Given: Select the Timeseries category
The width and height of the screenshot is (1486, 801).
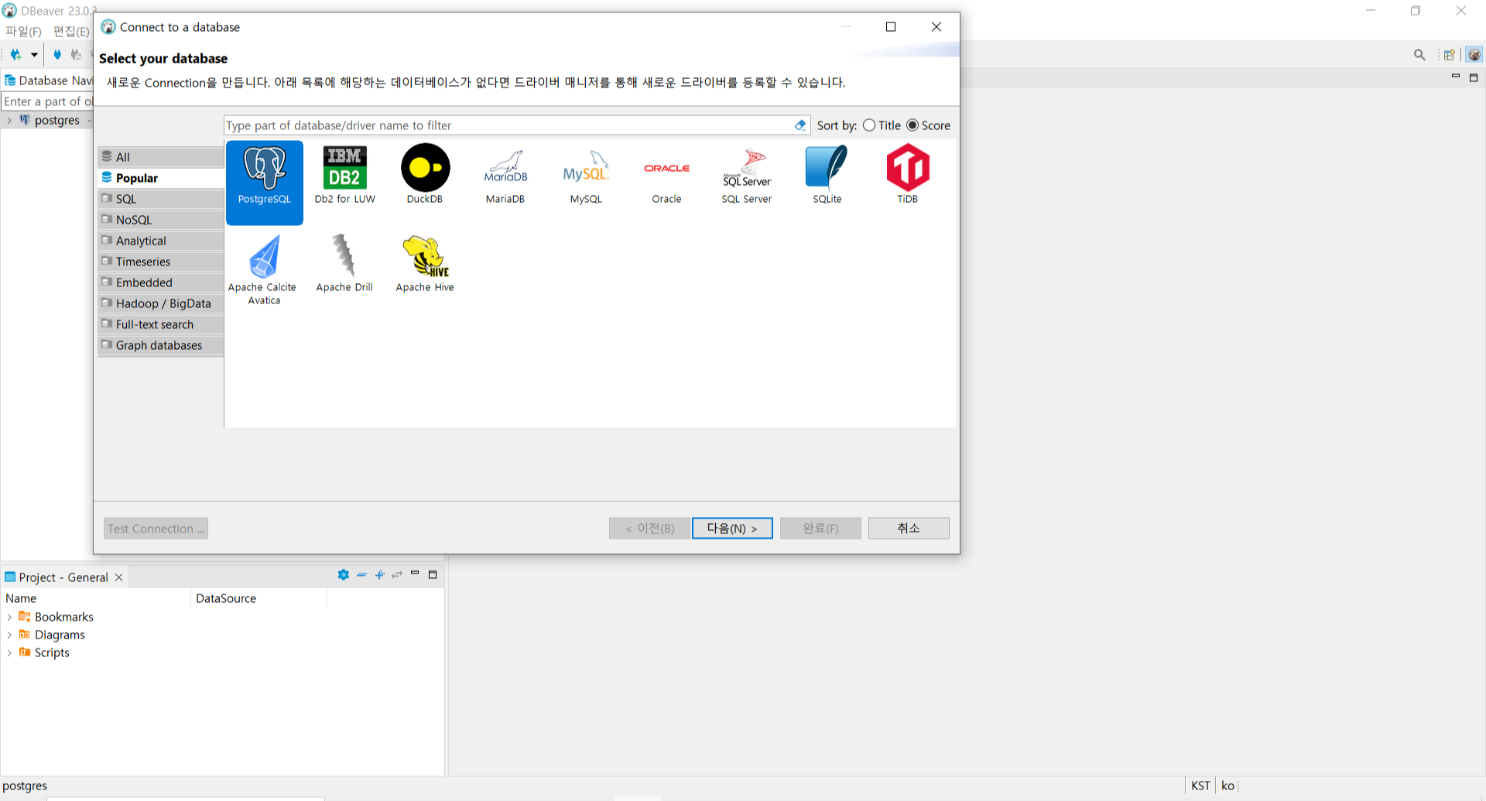Looking at the screenshot, I should (161, 262).
